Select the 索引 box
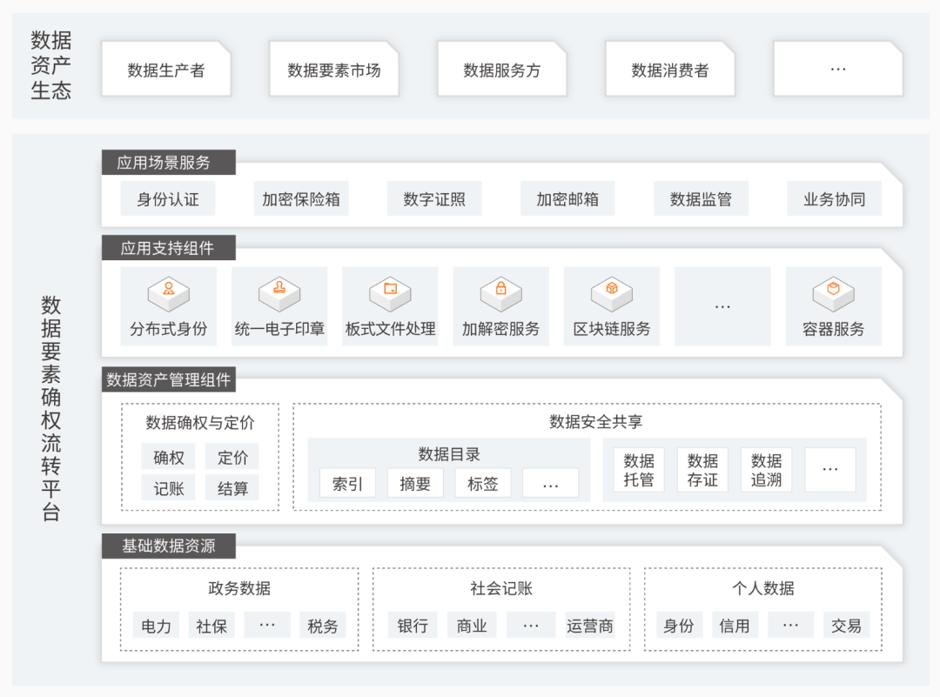 tap(347, 483)
